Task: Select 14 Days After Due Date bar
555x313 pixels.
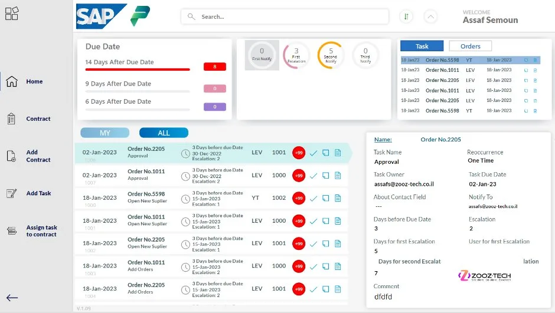Action: pyautogui.click(x=138, y=69)
